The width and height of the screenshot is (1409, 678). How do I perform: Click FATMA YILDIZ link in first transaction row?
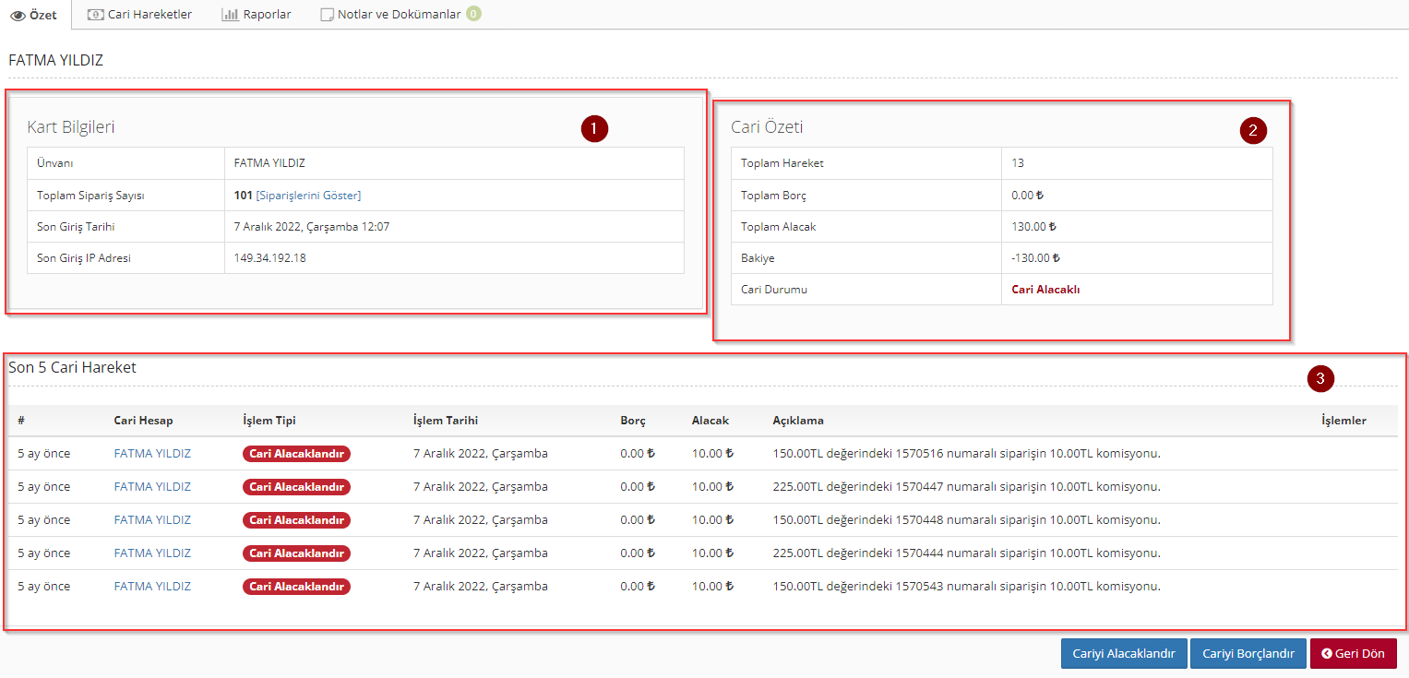coord(152,454)
